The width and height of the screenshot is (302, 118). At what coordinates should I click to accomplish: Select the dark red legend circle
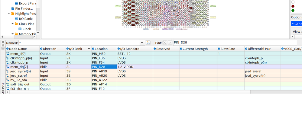[293, 6]
